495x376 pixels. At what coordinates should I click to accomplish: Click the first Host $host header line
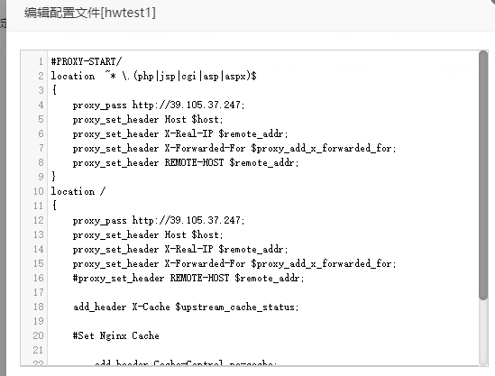click(x=148, y=119)
